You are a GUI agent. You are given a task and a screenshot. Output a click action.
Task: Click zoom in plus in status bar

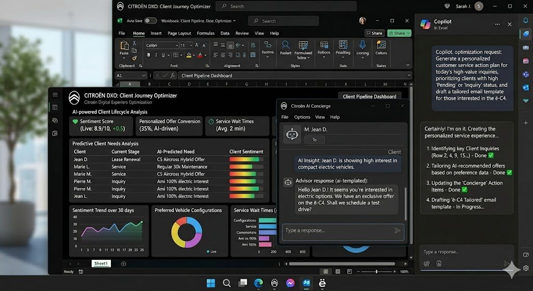click(x=395, y=272)
